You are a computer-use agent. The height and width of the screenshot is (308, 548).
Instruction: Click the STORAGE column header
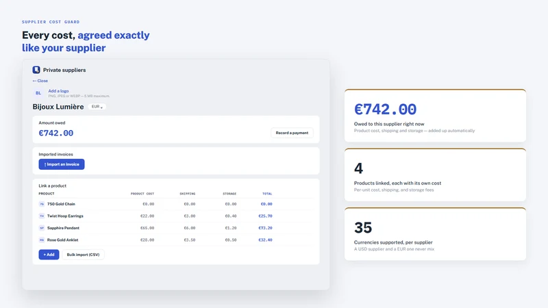point(229,194)
